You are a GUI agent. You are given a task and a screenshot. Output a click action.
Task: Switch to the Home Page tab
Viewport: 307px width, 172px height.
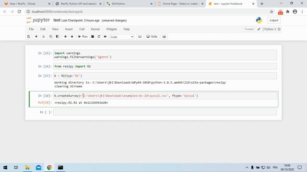[x=180, y=4]
